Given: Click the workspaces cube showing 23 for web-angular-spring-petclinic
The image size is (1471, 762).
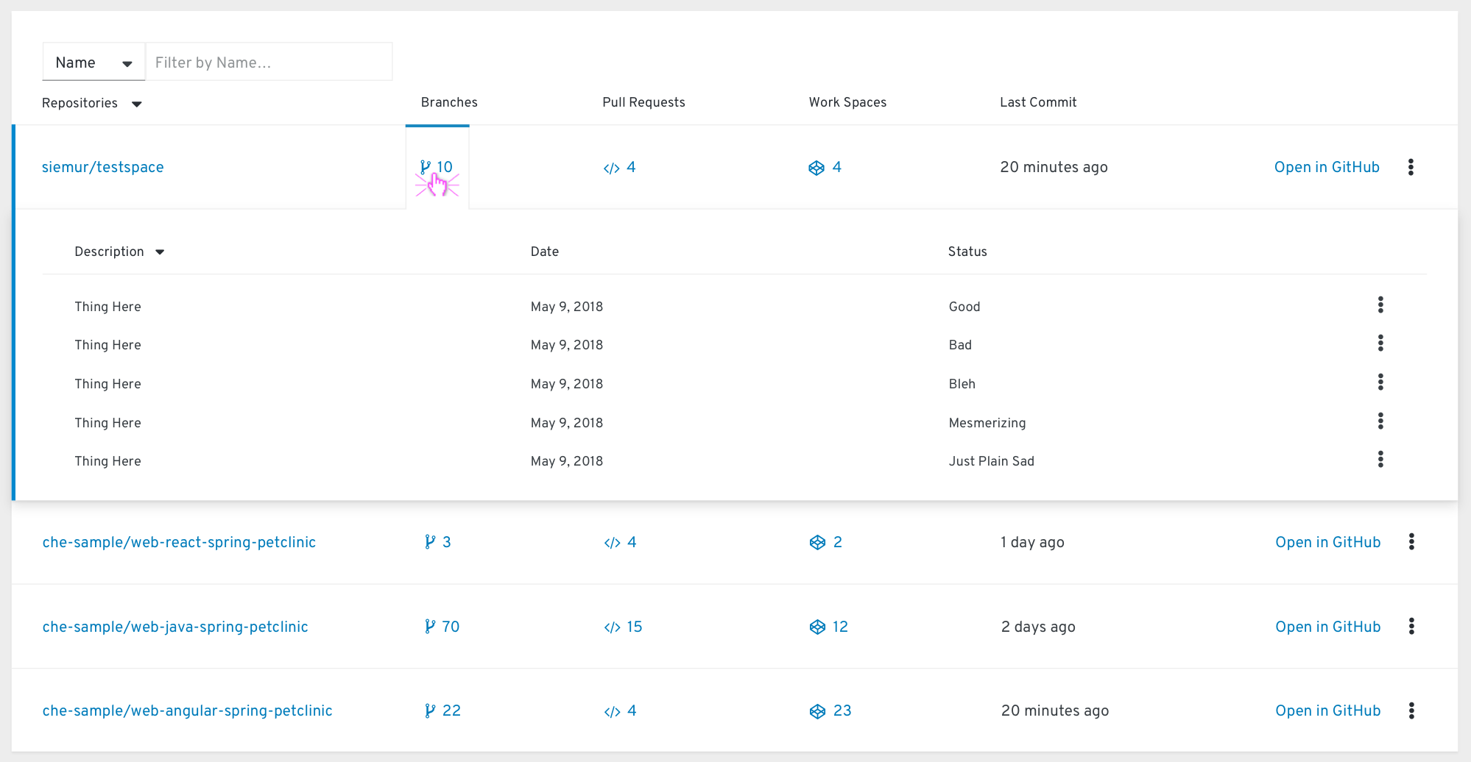Looking at the screenshot, I should coord(829,711).
